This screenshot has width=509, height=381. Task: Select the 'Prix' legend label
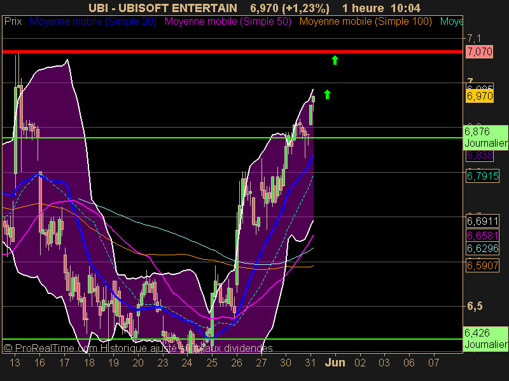(x=13, y=22)
